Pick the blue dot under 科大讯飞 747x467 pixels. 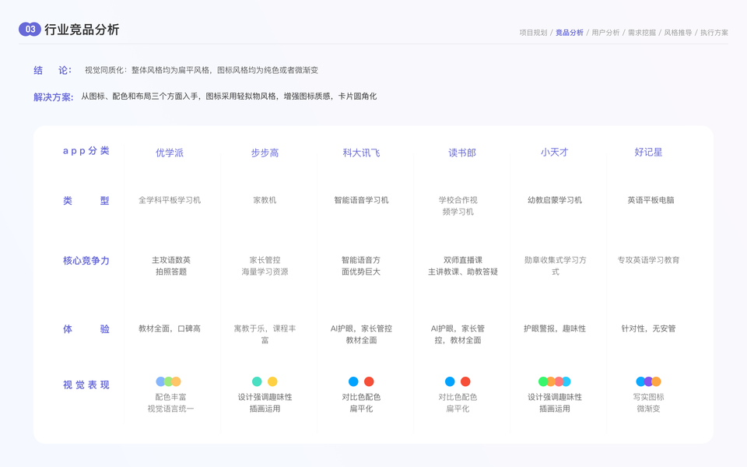[x=353, y=381]
